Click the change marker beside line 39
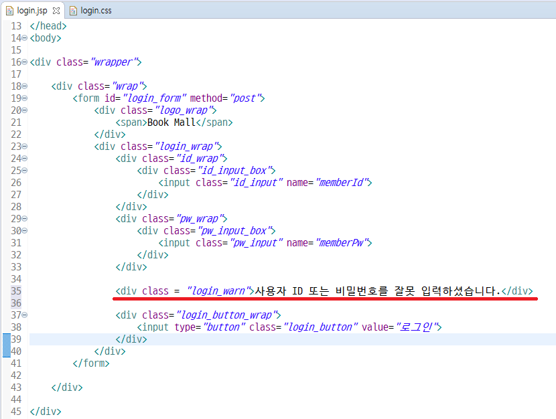This screenshot has width=556, height=419. pyautogui.click(x=7, y=345)
